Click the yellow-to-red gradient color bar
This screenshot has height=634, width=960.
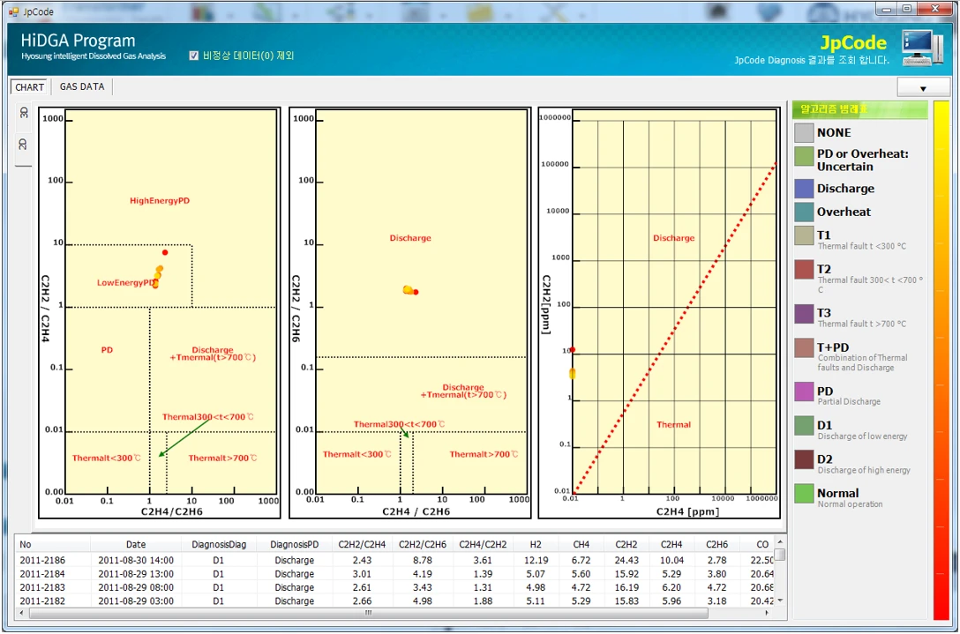(941, 361)
